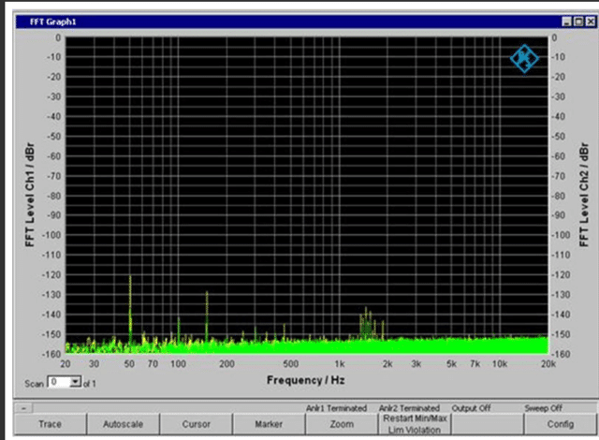Select the Autoscale softkey

[123, 424]
